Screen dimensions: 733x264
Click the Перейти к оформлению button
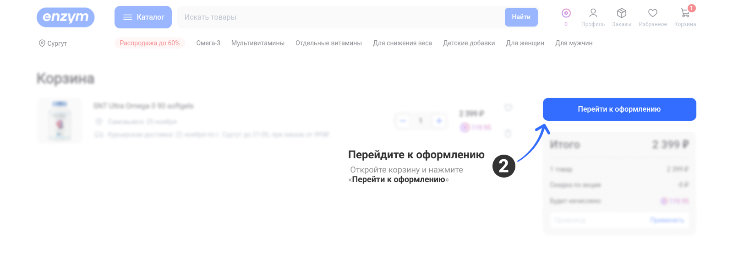(x=619, y=109)
